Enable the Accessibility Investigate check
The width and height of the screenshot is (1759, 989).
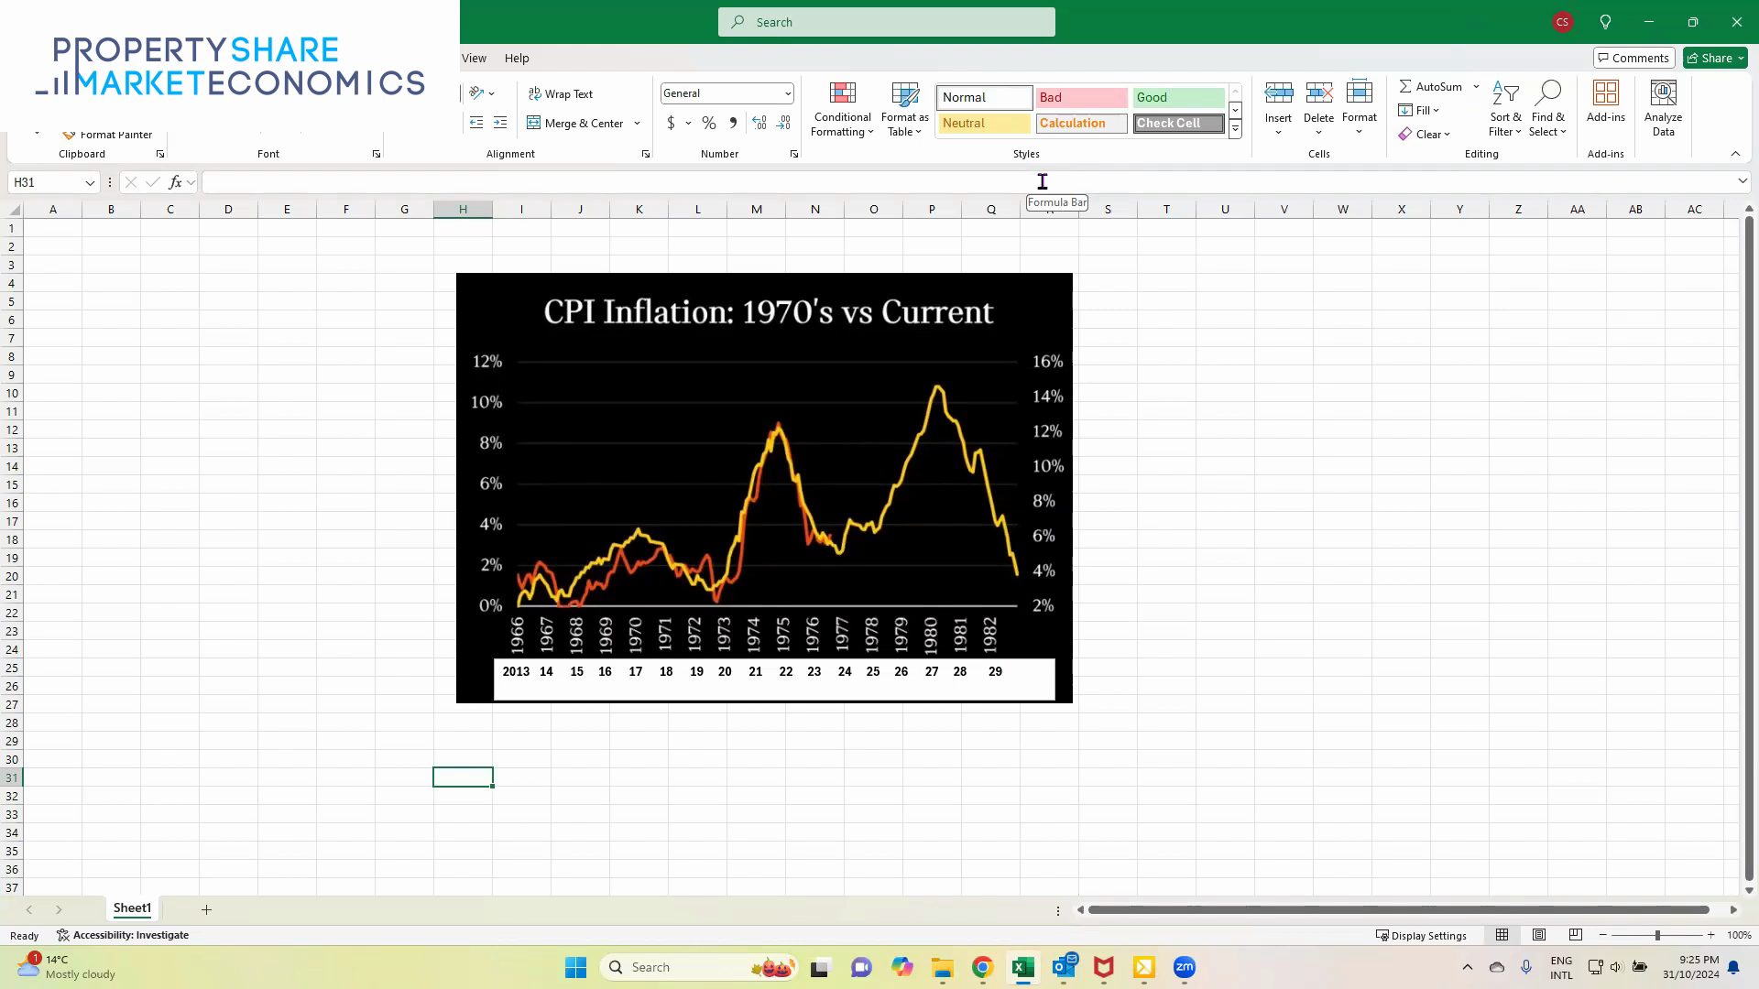click(124, 935)
